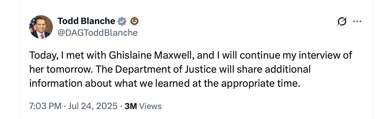Image resolution: width=385 pixels, height=119 pixels.
Task: Open Todd Blanche's profile picture
Action: click(41, 27)
